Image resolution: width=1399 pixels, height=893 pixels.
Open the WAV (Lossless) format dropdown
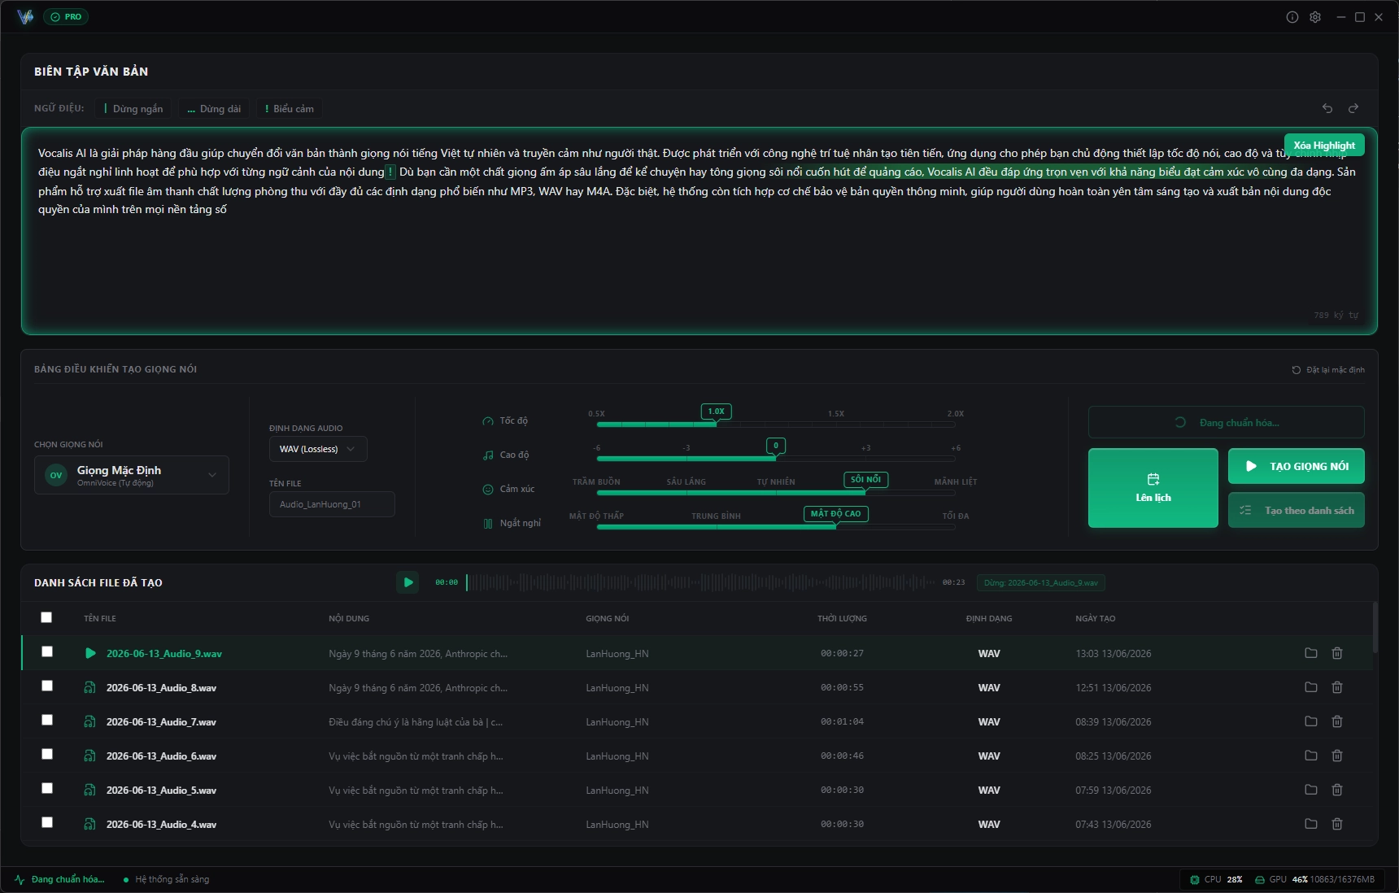point(318,449)
